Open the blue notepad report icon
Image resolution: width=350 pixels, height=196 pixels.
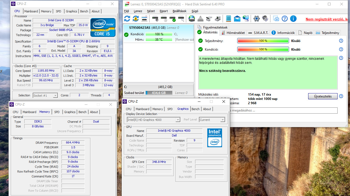pyautogui.click(x=229, y=19)
